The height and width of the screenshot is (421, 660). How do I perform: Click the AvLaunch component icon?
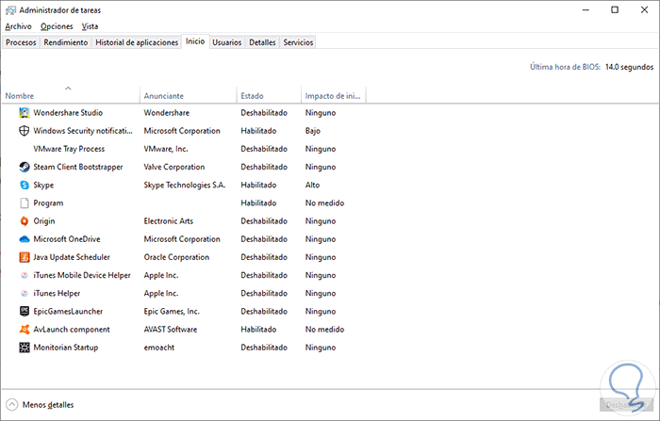pos(25,330)
